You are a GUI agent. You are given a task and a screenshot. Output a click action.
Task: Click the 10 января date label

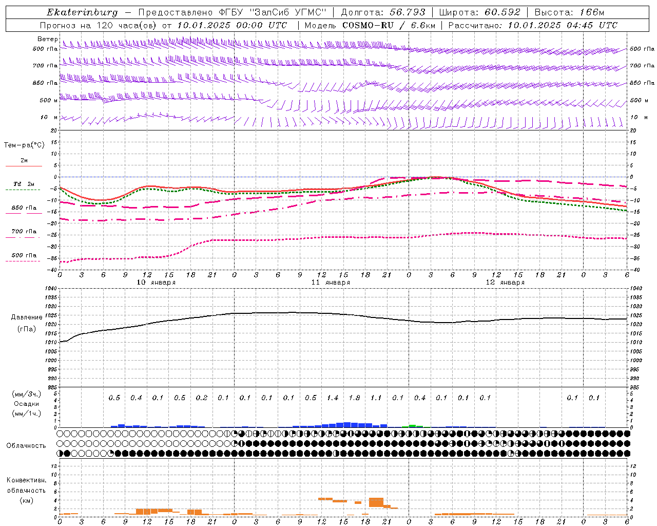click(156, 283)
